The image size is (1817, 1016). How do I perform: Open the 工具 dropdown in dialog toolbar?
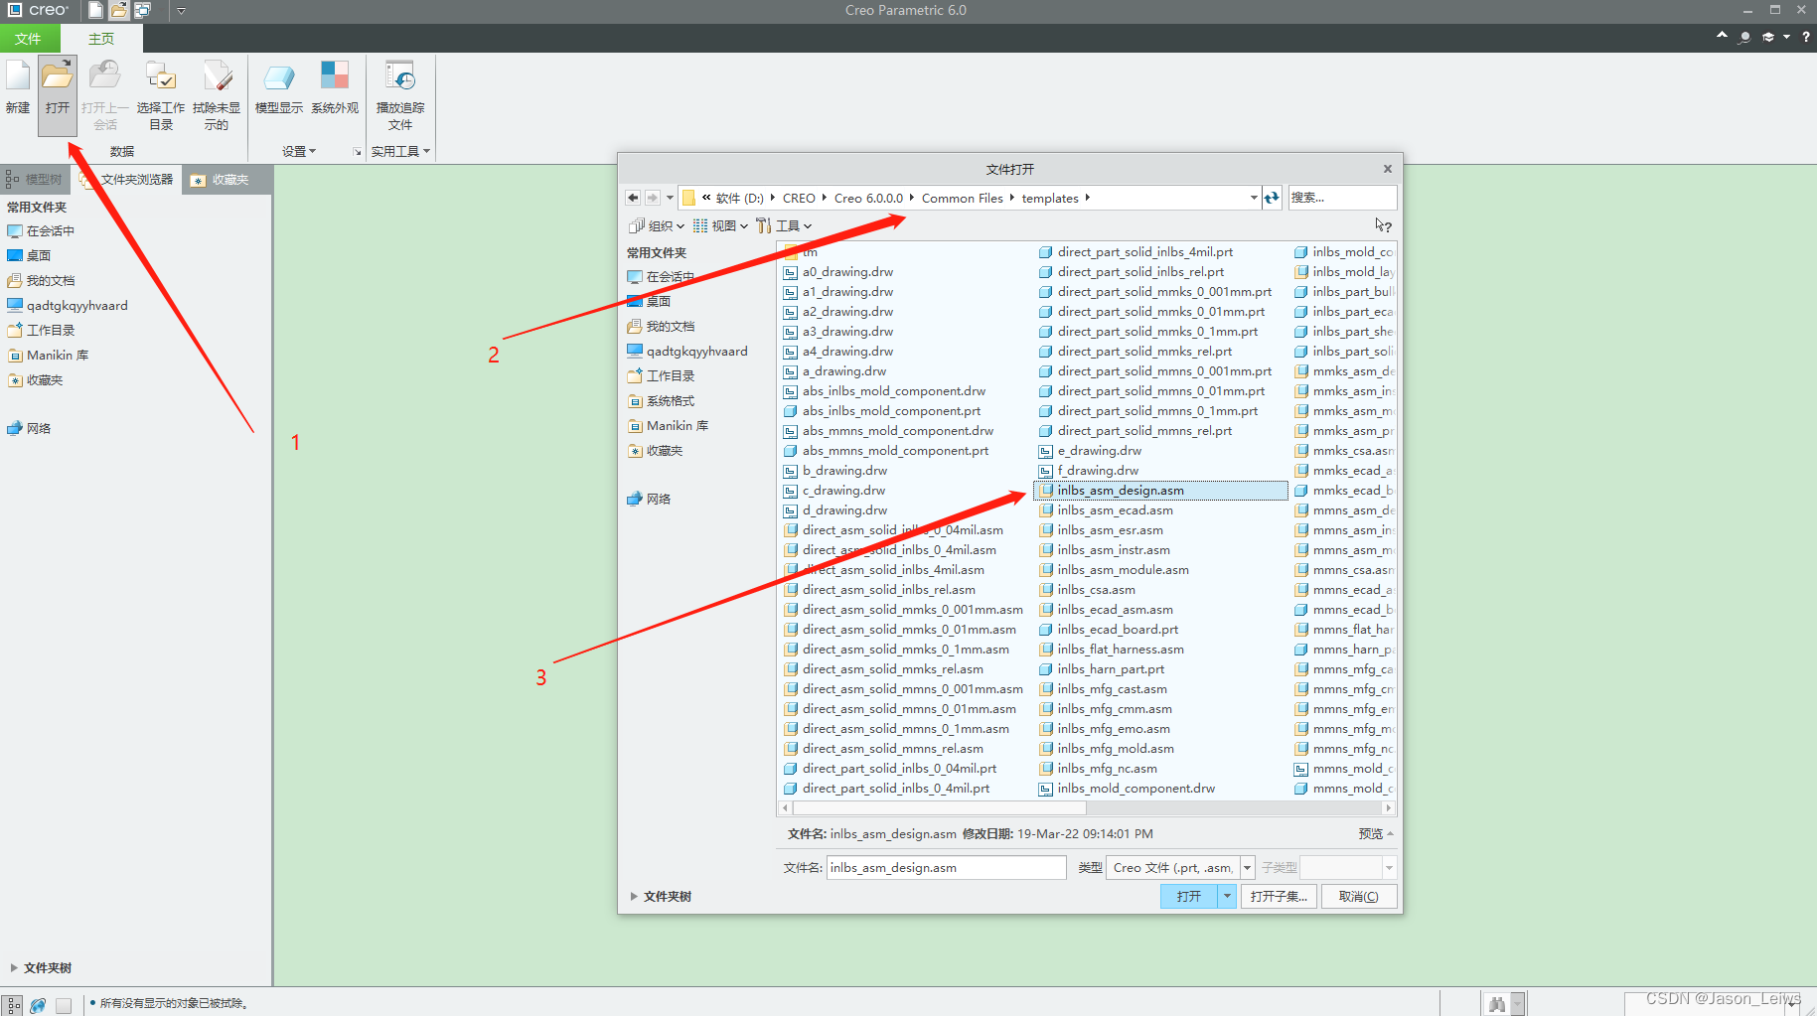784,225
